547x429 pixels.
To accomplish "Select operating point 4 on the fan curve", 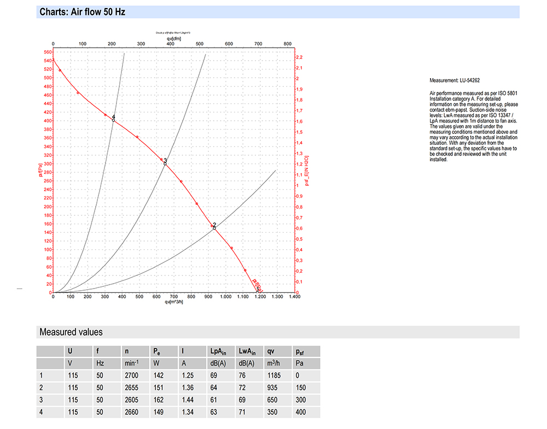I will click(113, 119).
